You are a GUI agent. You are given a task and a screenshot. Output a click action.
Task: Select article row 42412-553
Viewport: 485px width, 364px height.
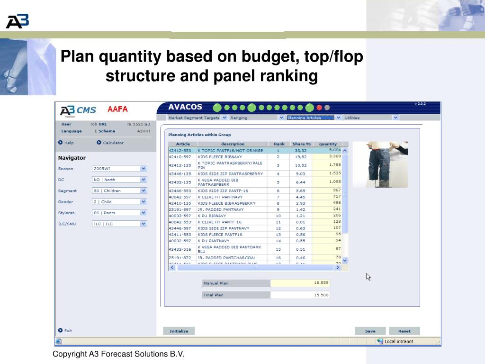point(255,150)
